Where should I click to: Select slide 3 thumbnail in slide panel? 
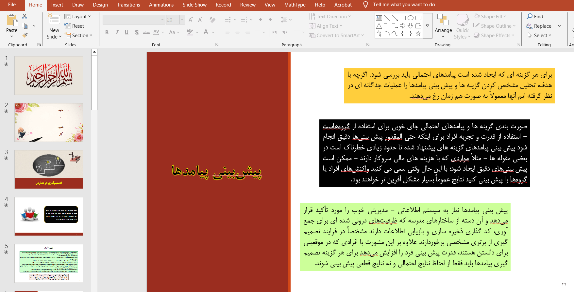click(49, 169)
